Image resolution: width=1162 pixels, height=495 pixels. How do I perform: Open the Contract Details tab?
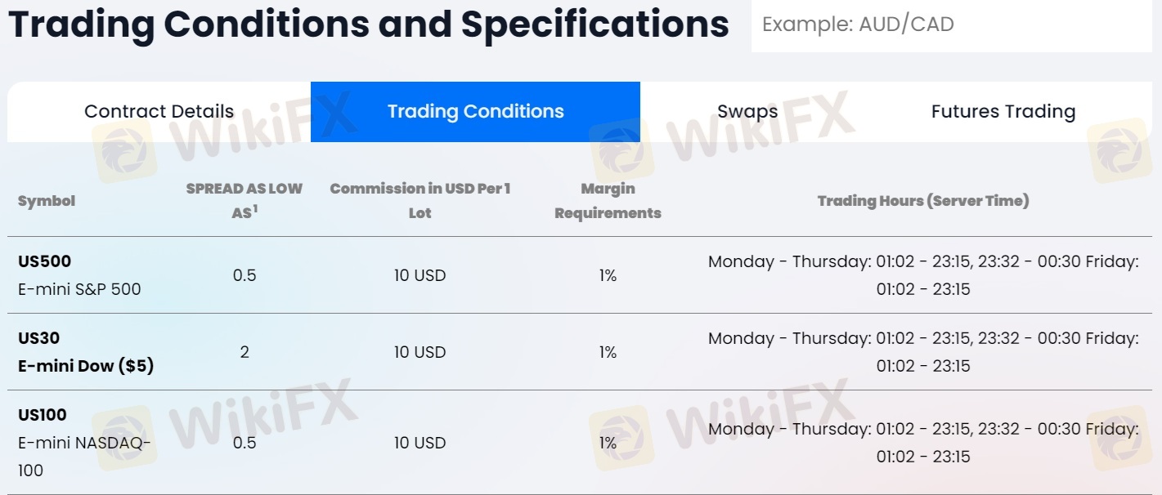point(159,112)
